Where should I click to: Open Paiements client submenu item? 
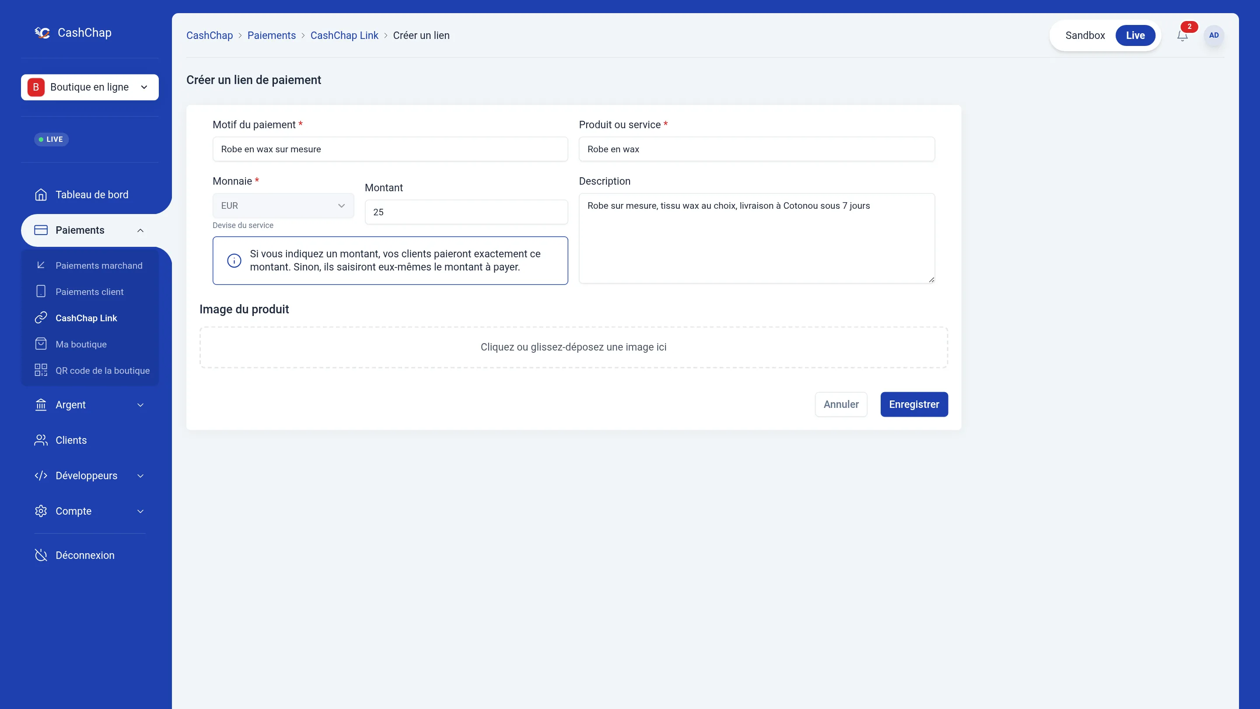pos(90,291)
